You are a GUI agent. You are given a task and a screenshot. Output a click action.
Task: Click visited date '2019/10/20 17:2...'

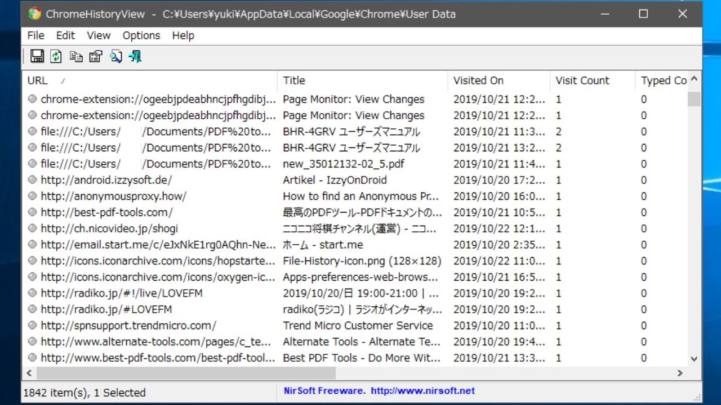499,180
